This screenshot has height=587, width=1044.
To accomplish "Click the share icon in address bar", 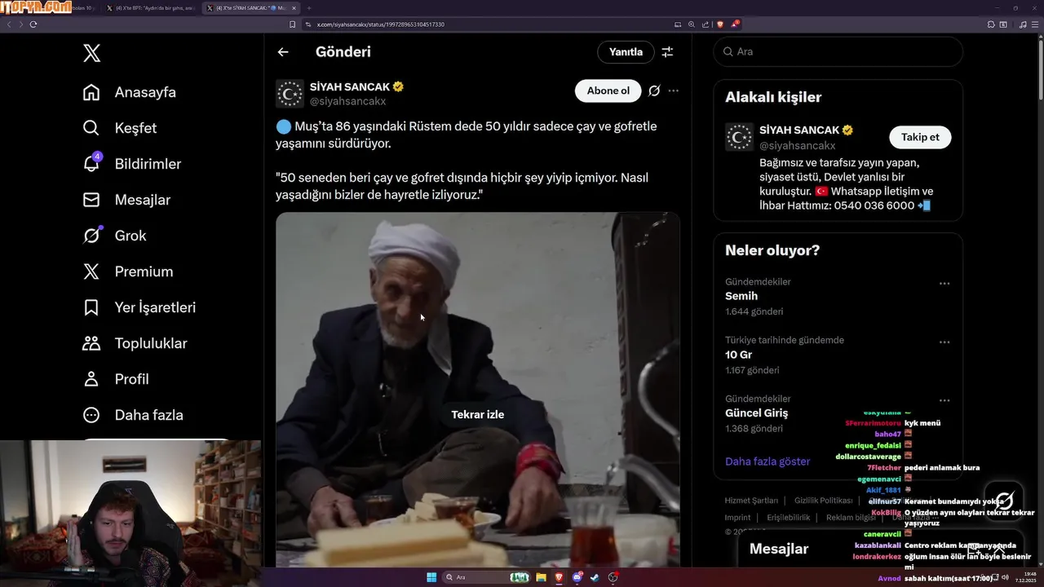I will [x=706, y=24].
